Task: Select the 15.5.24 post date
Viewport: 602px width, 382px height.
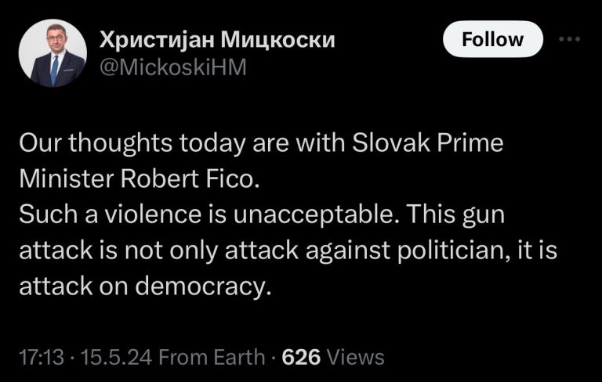Action: 116,357
